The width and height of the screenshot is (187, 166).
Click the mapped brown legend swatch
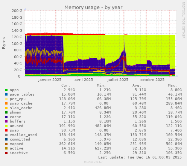6,144
